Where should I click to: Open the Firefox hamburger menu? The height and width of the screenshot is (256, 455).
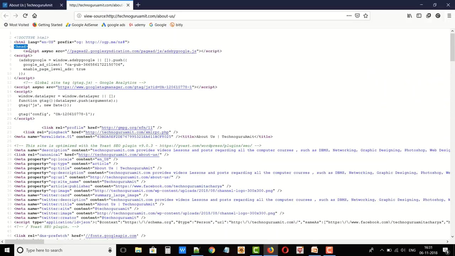click(x=449, y=16)
